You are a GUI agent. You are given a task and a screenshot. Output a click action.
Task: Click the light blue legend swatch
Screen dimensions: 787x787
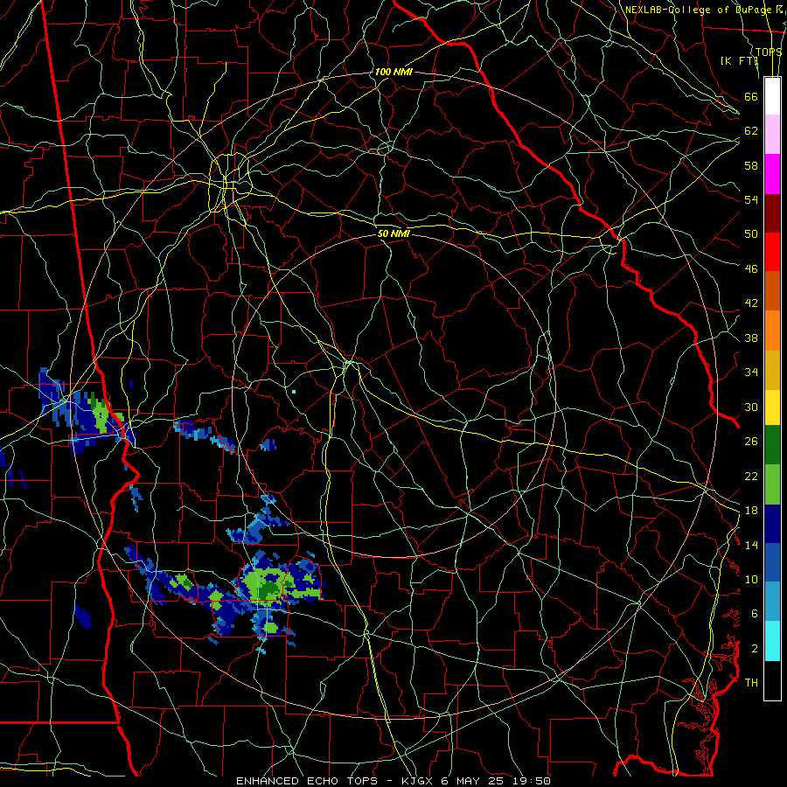click(x=772, y=602)
